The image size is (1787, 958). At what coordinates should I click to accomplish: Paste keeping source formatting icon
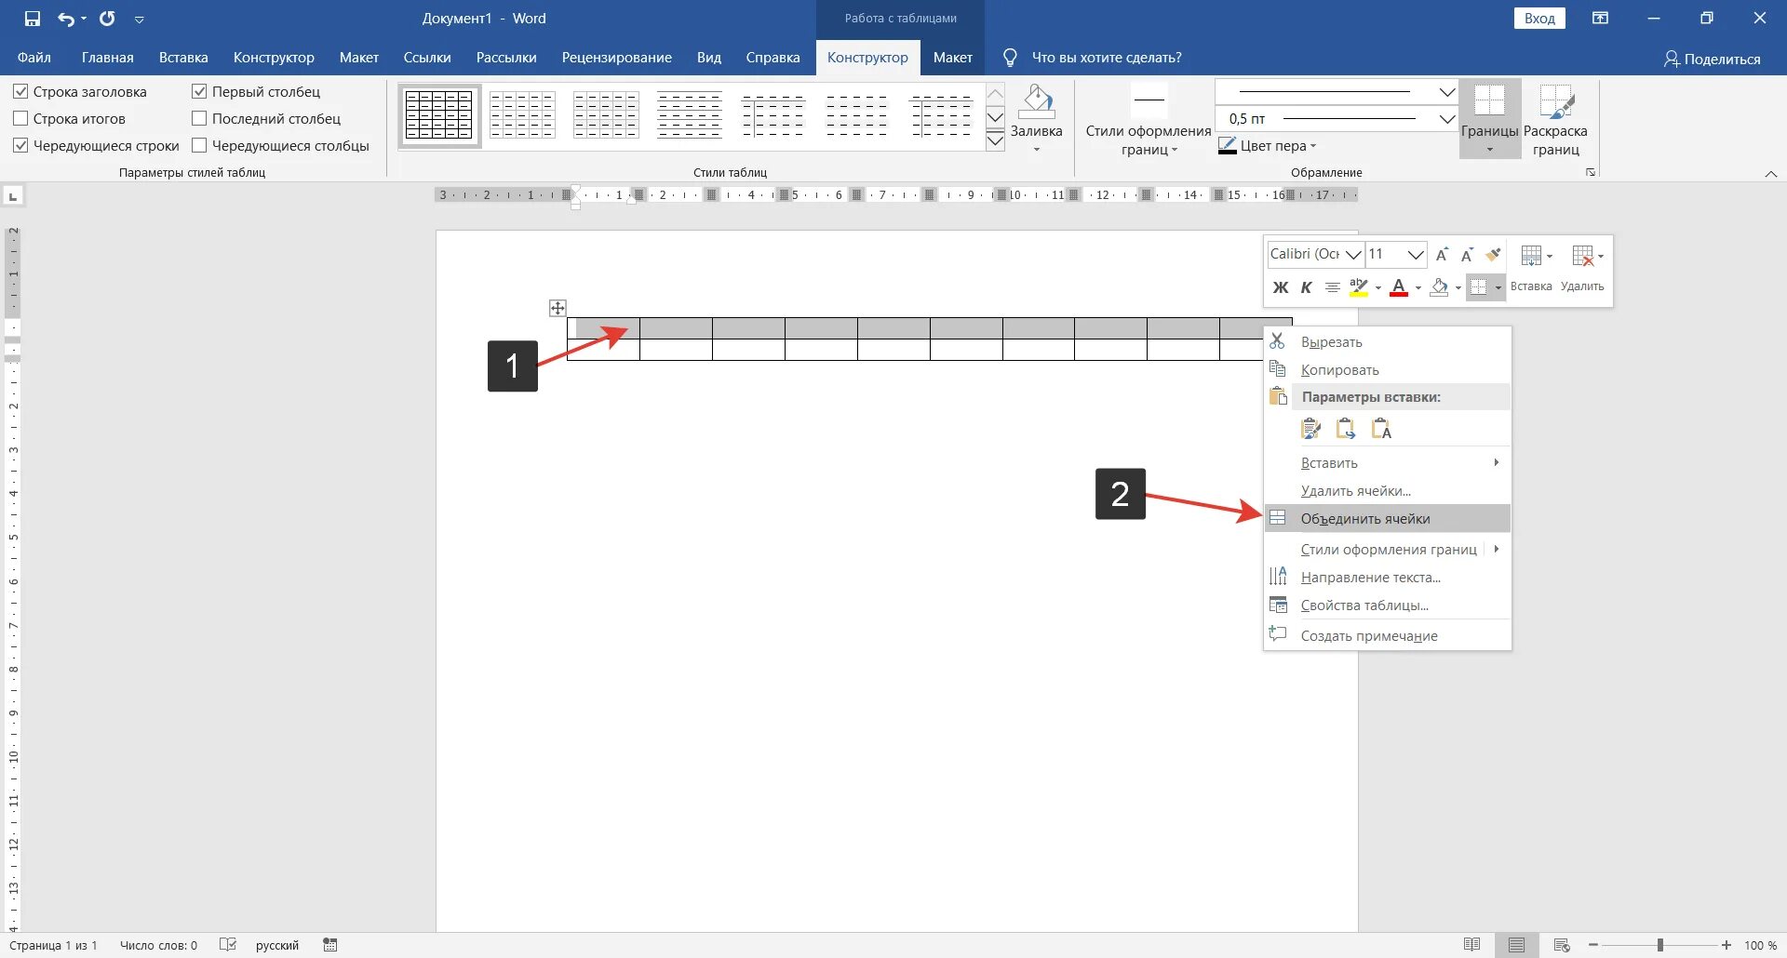click(x=1310, y=429)
